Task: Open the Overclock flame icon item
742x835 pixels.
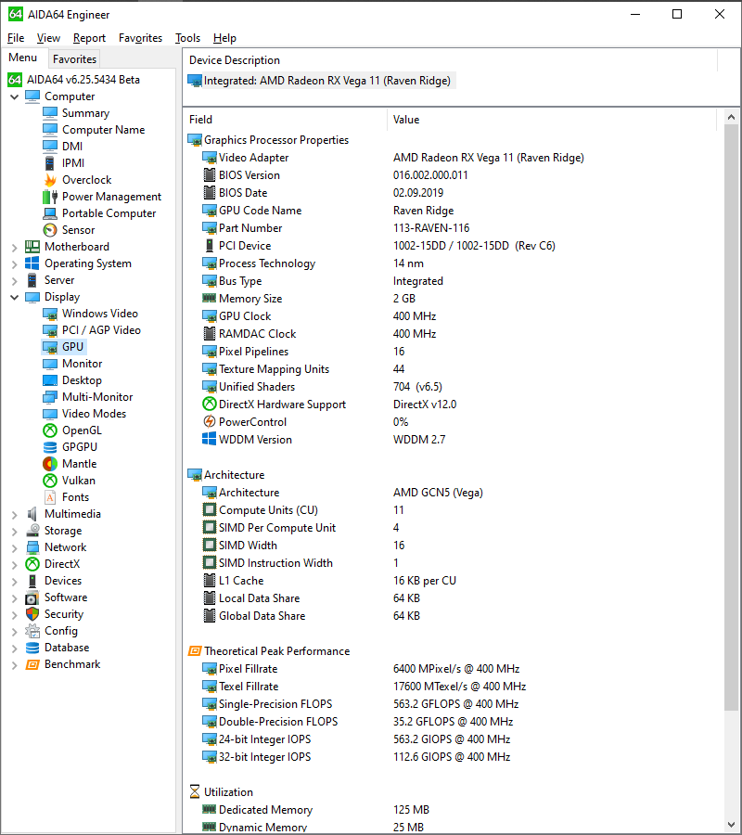Action: 50,180
